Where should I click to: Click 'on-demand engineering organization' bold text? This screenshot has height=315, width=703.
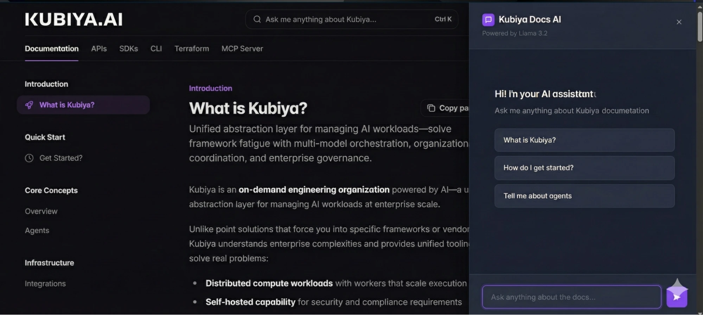314,189
